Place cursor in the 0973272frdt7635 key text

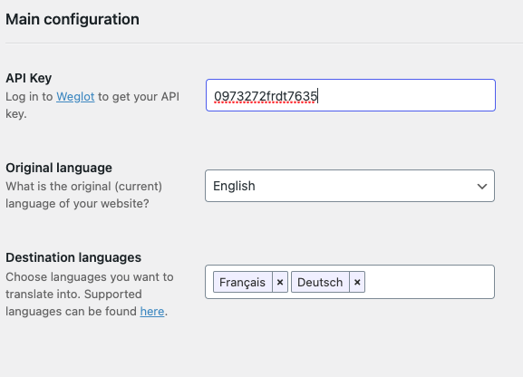pos(266,96)
